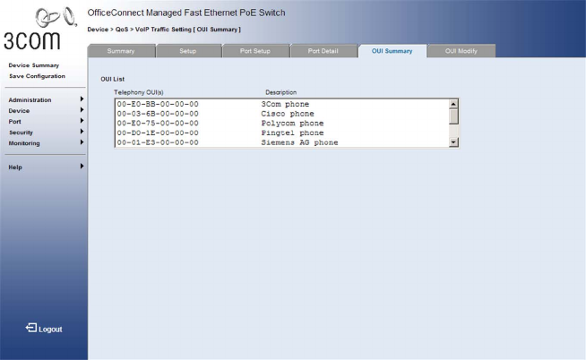Open the Monitoring menu
The height and width of the screenshot is (360, 586).
[24, 143]
